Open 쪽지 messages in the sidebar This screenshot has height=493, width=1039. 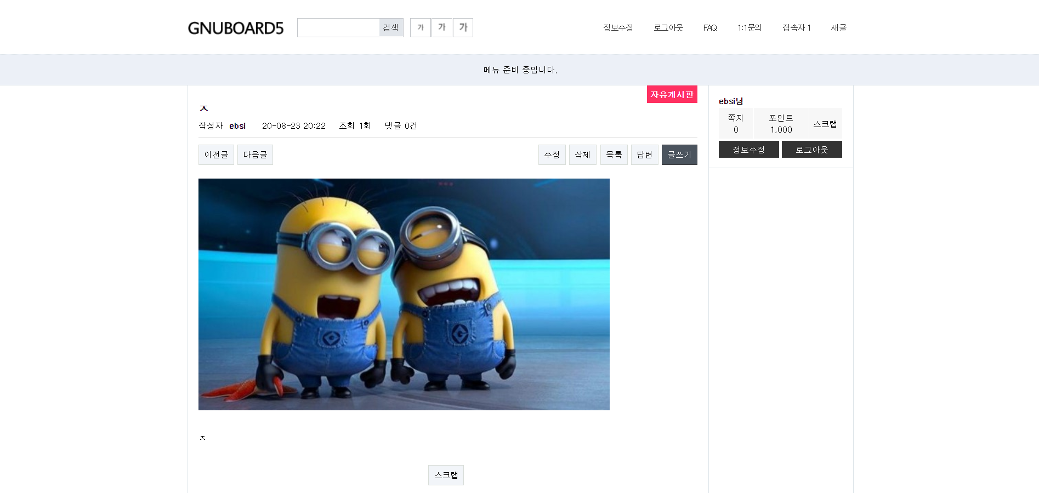pos(736,123)
